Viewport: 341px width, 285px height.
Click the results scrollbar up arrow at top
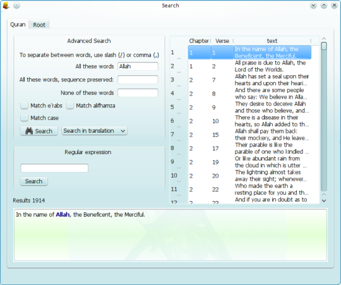pyautogui.click(x=324, y=39)
